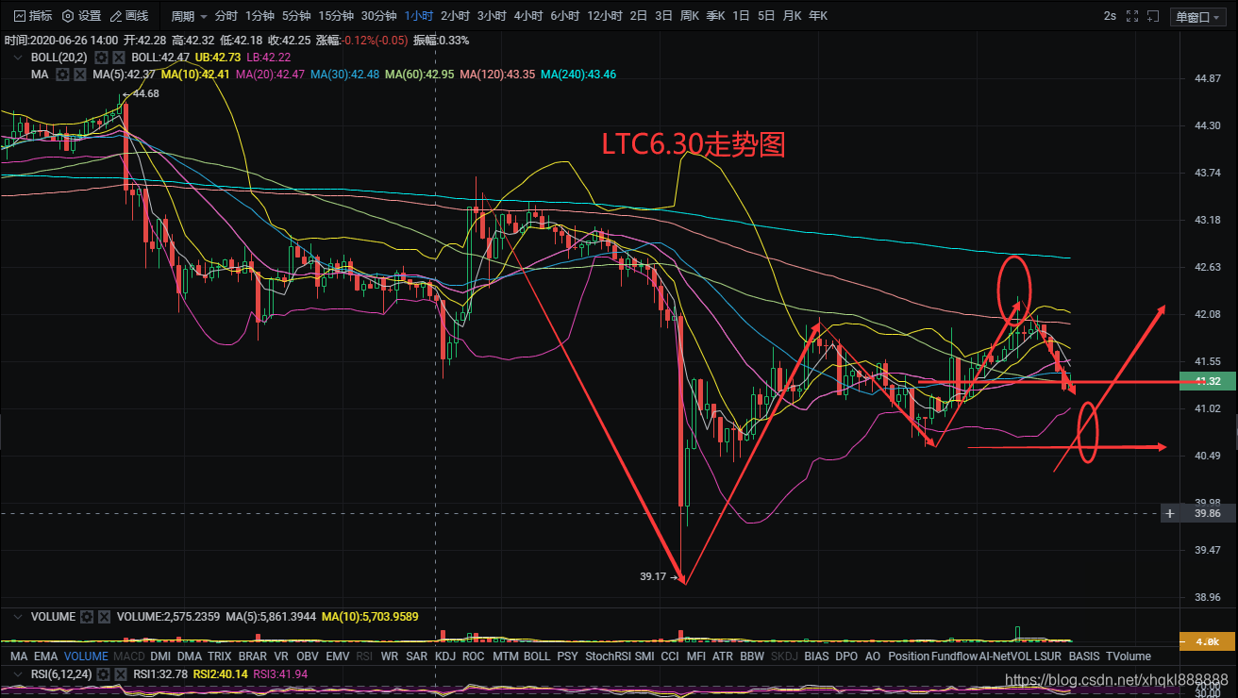Enable the Fundflow indicator
Viewport: 1238px width, 698px height.
click(954, 656)
